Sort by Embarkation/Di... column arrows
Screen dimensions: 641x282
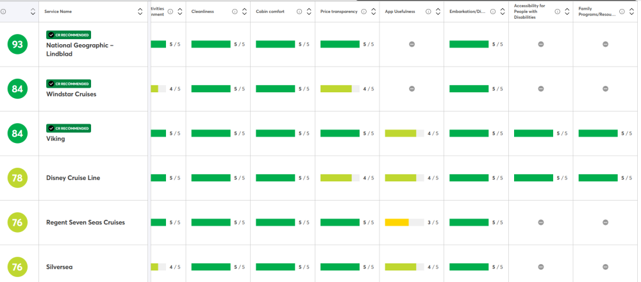[x=503, y=12]
